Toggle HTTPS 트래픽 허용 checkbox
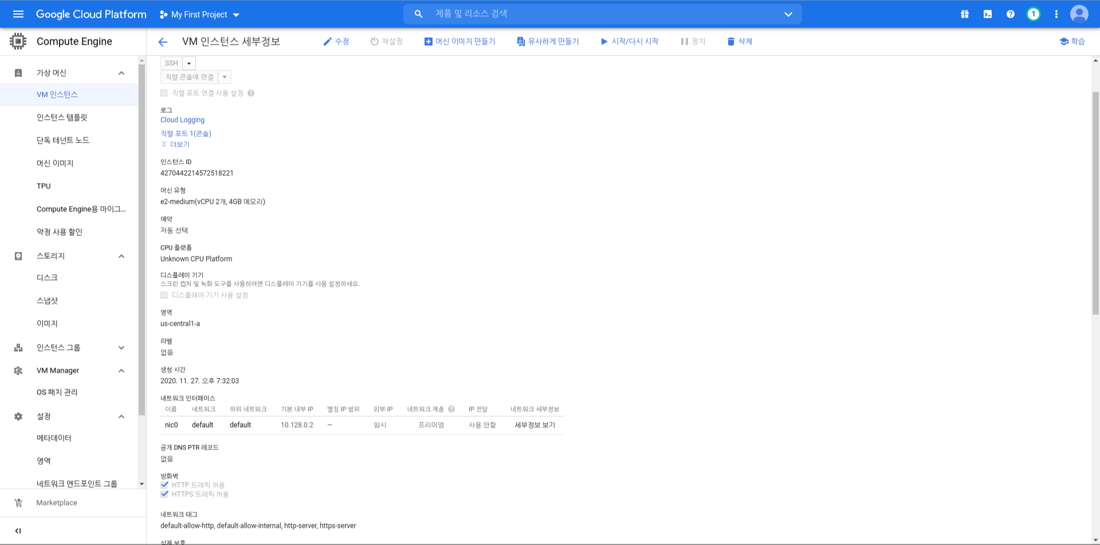The image size is (1100, 545). 164,494
